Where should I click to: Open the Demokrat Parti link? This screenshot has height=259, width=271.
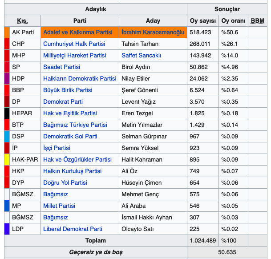pyautogui.click(x=63, y=102)
